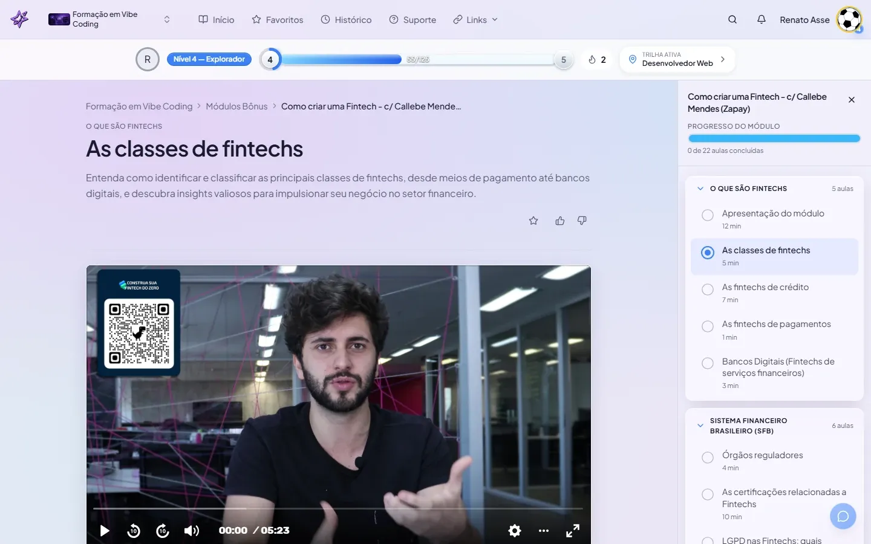Mark As certificações relacionadas lesson complete

coord(708,494)
